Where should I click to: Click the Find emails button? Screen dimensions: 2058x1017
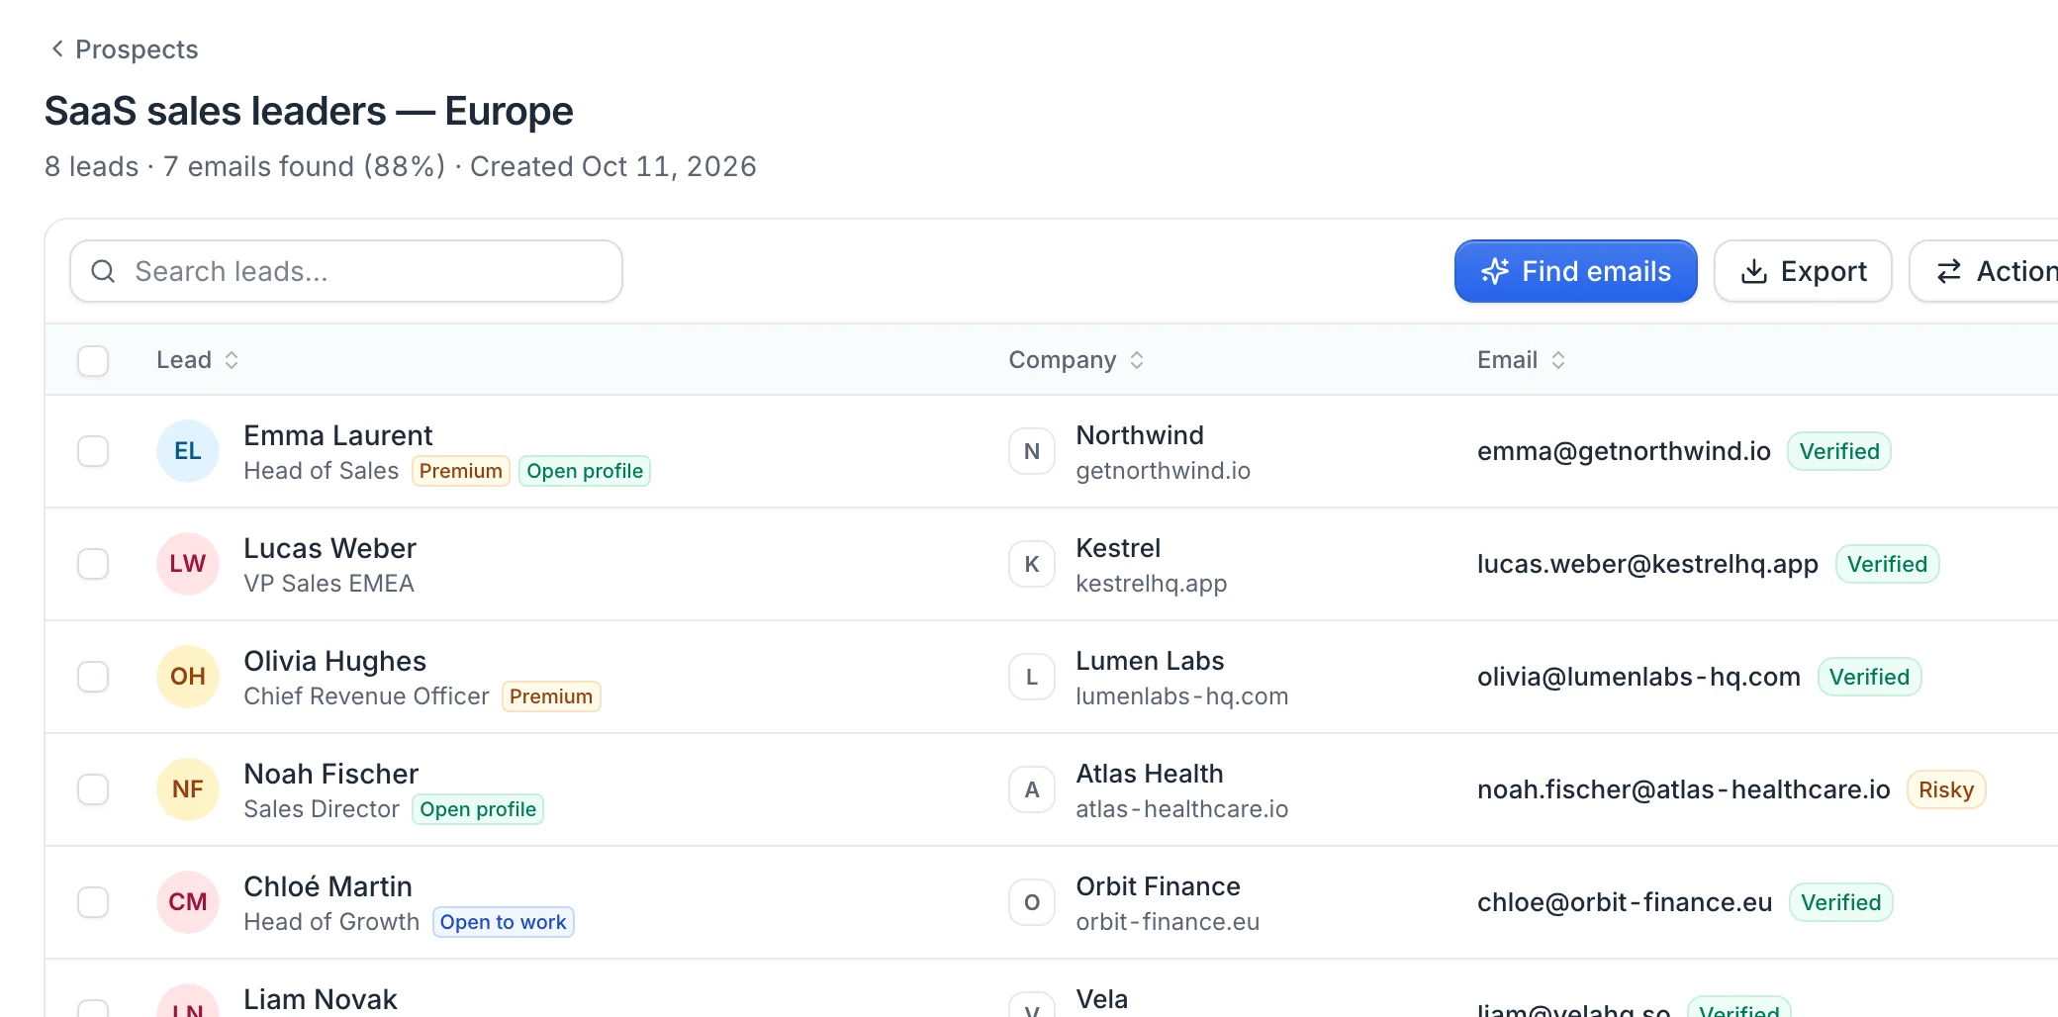point(1575,271)
